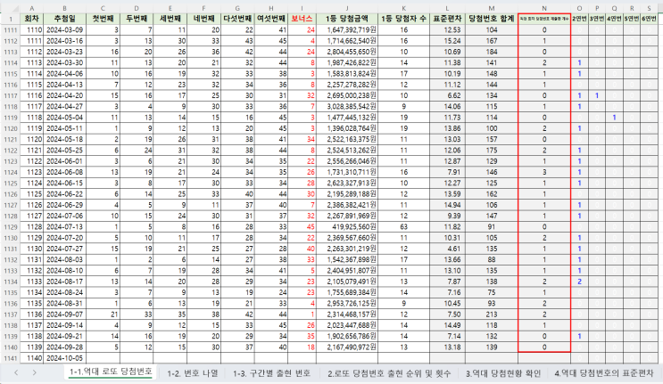
Task: Click the next sheet tab arrow
Action: coord(34,372)
